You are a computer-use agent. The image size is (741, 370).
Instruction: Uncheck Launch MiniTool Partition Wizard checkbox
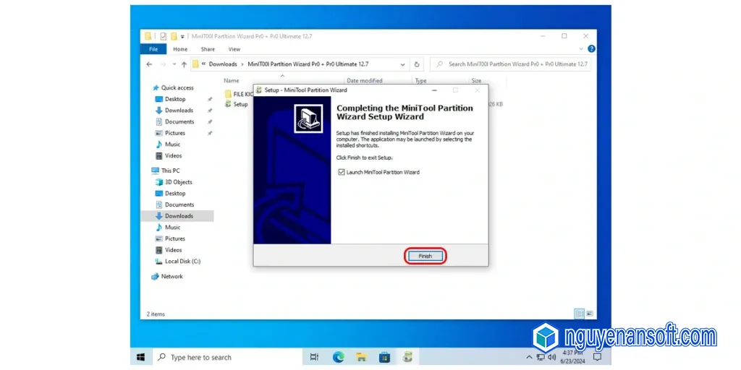pos(342,172)
